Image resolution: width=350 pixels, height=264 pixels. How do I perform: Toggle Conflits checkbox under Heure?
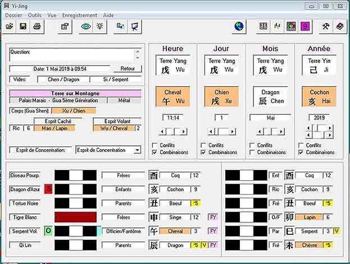(154, 145)
